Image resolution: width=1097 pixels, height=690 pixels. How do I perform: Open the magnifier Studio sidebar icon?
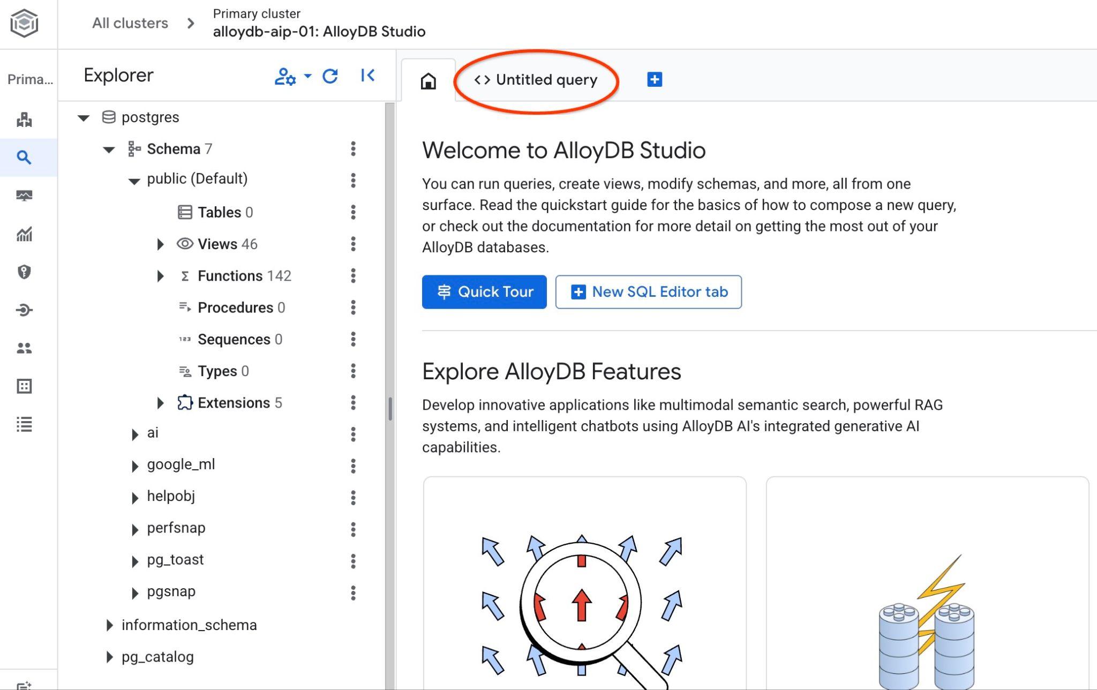[24, 157]
